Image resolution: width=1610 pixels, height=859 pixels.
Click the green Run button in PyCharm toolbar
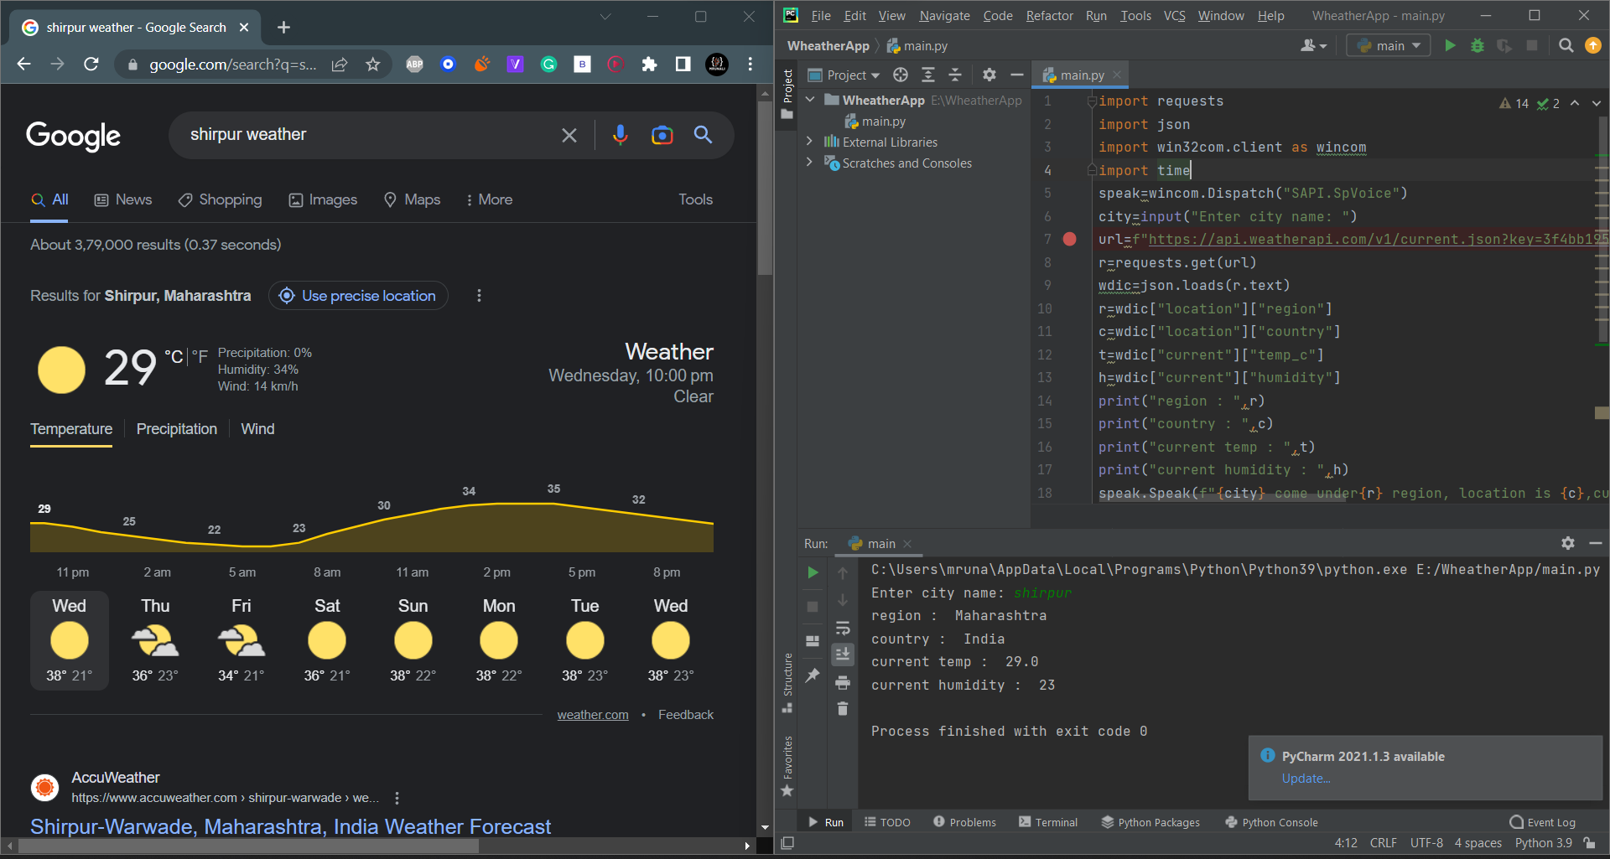pyautogui.click(x=1450, y=45)
